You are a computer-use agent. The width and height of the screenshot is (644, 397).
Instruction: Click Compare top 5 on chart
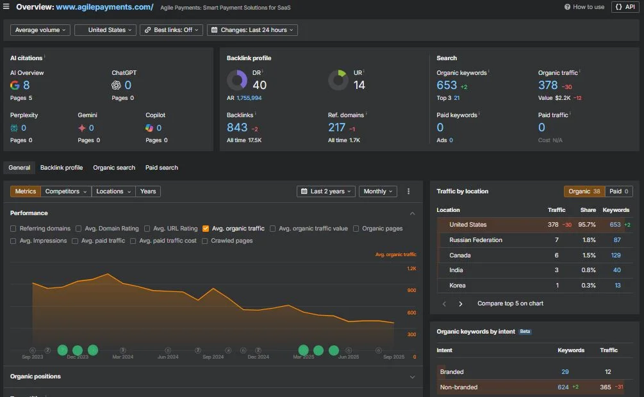click(510, 304)
